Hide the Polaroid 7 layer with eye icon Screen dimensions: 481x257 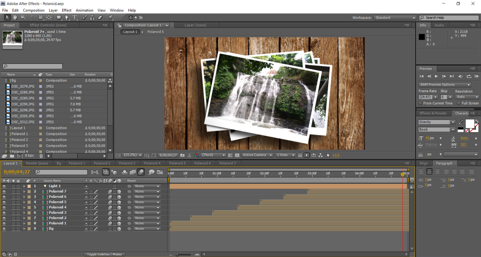coord(5,191)
